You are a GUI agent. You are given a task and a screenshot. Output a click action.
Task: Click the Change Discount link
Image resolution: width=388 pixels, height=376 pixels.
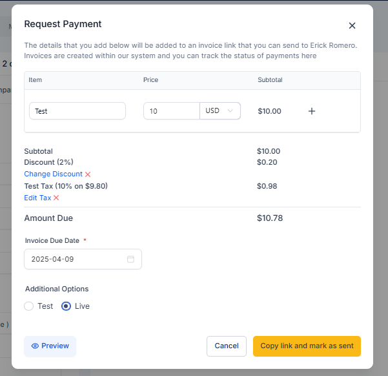click(x=53, y=174)
